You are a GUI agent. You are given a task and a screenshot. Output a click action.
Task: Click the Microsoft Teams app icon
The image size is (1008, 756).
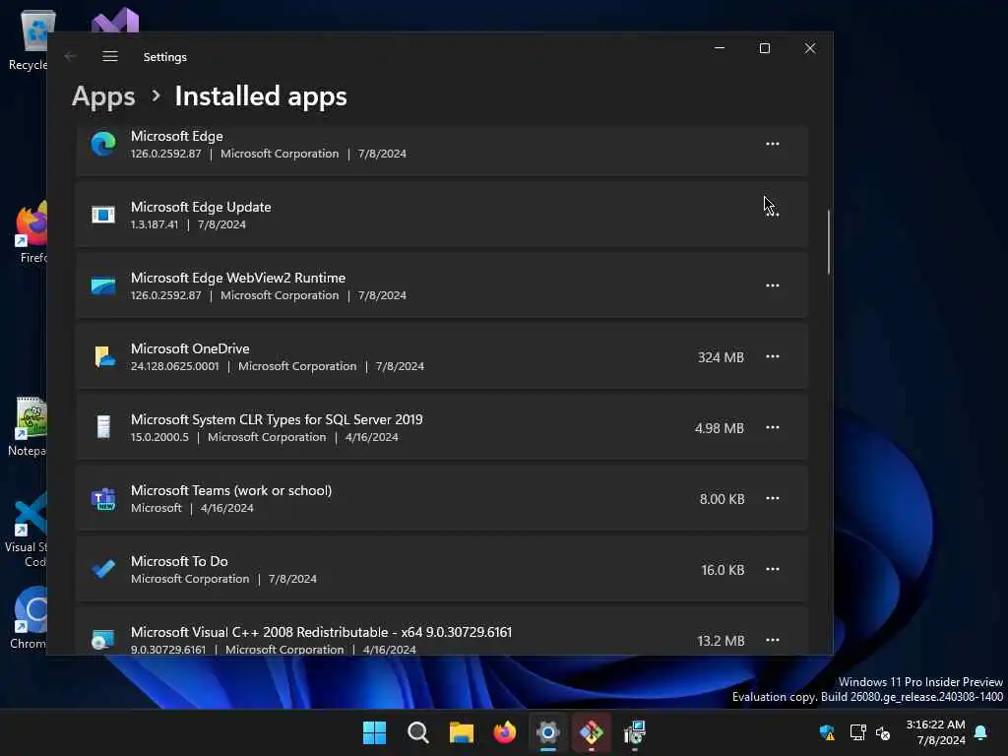103,498
